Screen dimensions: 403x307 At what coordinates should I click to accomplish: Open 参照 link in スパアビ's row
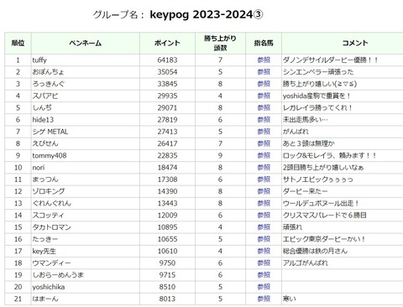point(264,96)
